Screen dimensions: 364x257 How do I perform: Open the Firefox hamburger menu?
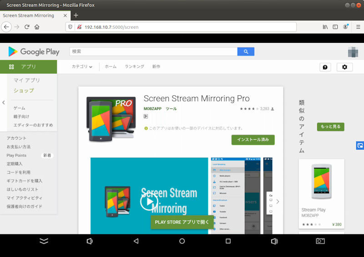[358, 27]
